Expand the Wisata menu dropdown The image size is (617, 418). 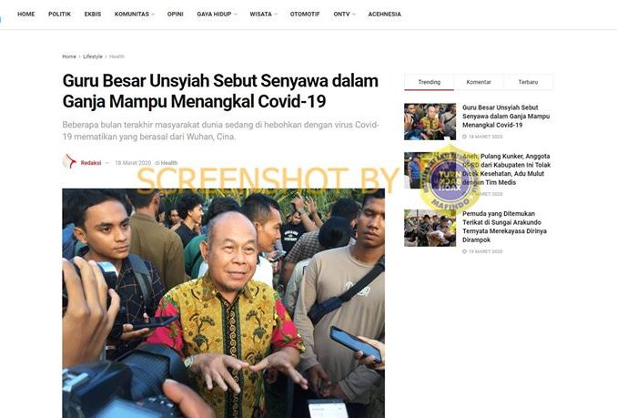(x=263, y=15)
